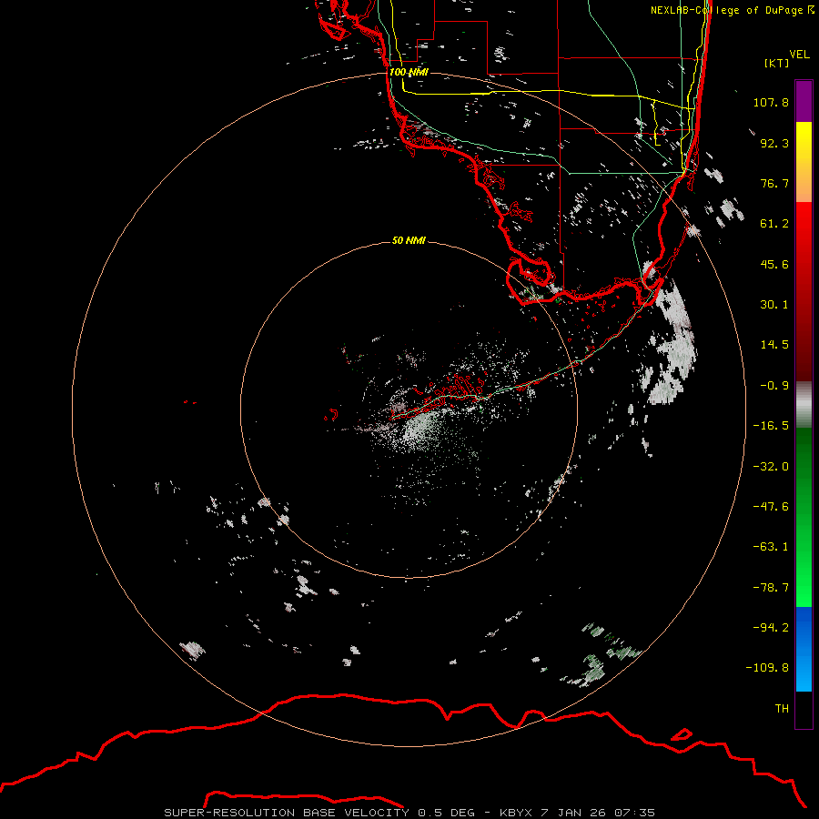819x819 pixels.
Task: Select the -78.7 legend value
Action: coord(771,588)
